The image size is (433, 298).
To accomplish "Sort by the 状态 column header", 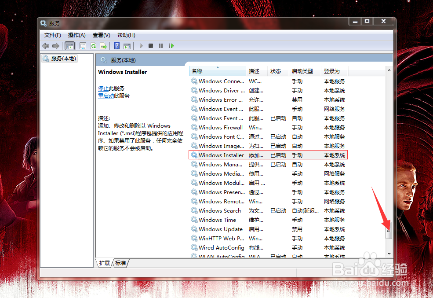I will pos(278,71).
